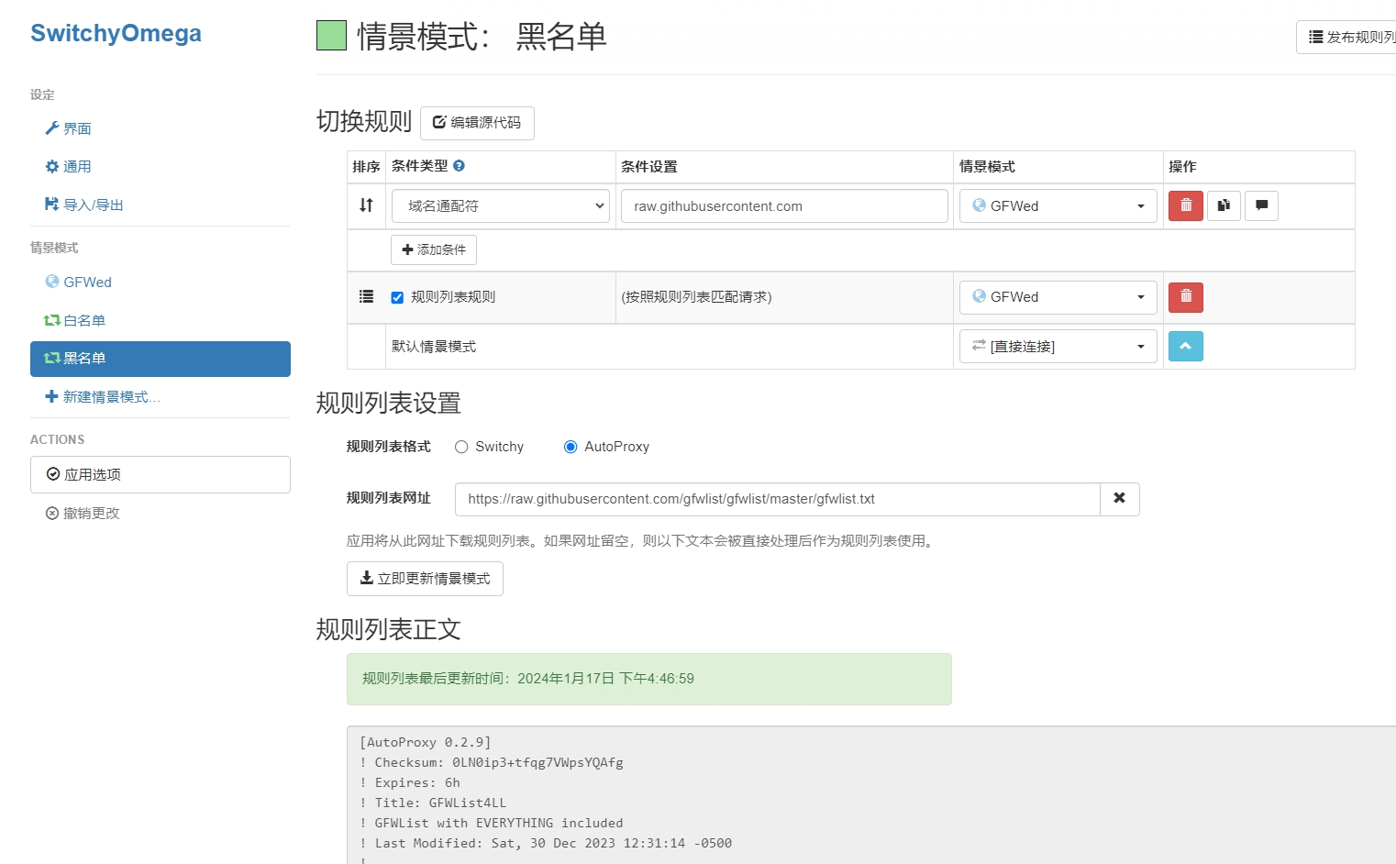Delete the rule list rule row

coord(1186,297)
